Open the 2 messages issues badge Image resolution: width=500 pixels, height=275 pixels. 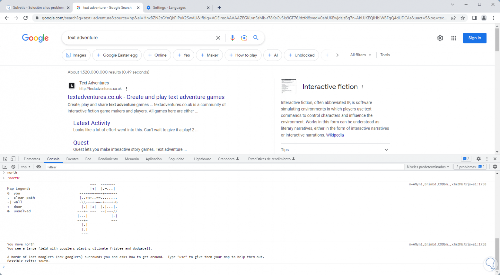(x=466, y=159)
